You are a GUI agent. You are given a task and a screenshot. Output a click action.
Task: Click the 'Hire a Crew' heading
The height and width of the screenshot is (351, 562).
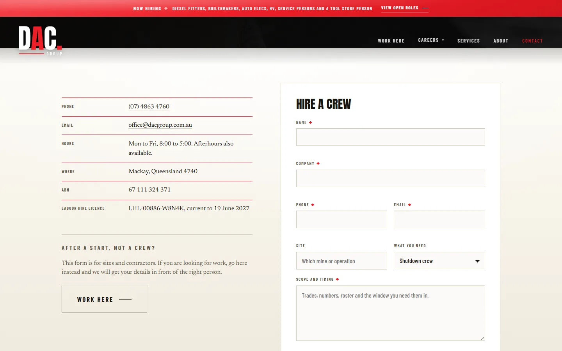click(x=324, y=104)
